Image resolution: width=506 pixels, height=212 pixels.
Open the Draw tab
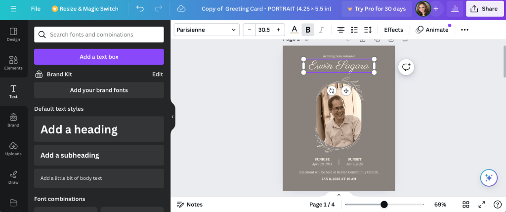pyautogui.click(x=13, y=177)
